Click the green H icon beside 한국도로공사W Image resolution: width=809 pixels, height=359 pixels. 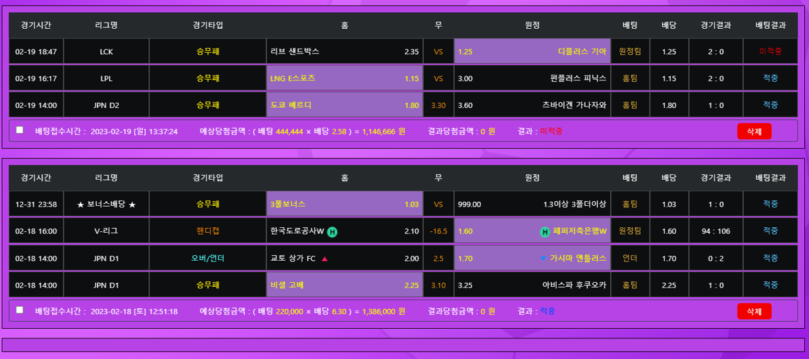point(332,231)
